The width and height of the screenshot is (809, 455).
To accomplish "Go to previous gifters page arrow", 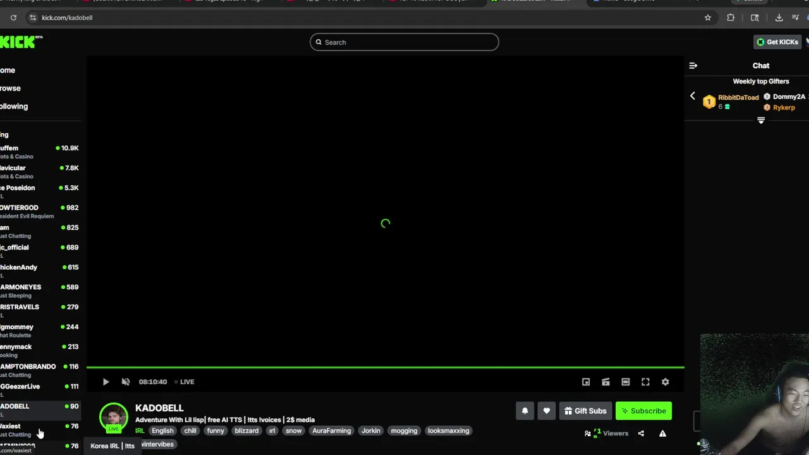I will [x=692, y=96].
